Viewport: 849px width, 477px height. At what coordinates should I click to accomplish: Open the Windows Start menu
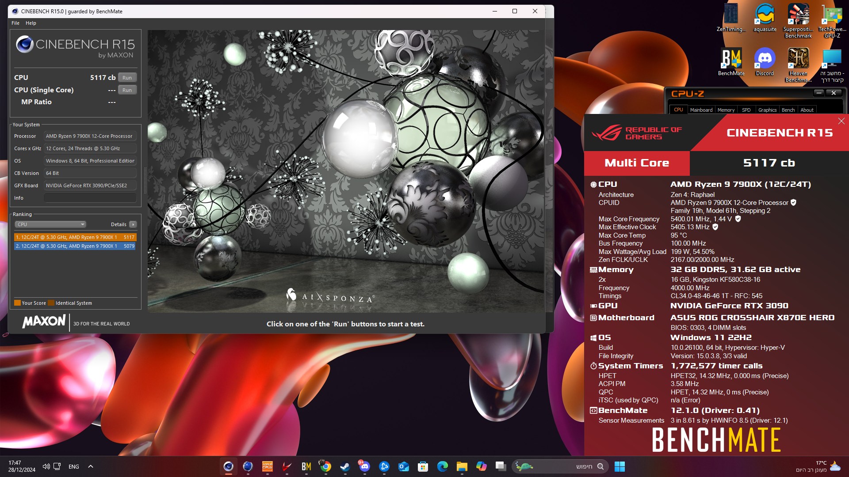coord(620,466)
